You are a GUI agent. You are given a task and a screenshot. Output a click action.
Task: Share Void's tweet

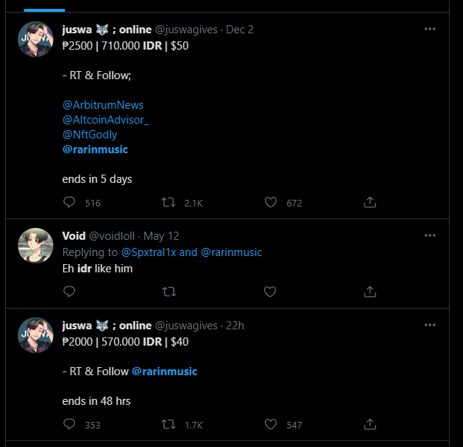[x=370, y=292]
